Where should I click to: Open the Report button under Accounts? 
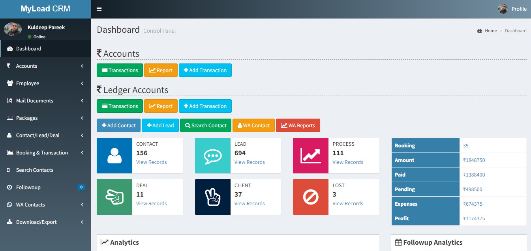click(161, 70)
